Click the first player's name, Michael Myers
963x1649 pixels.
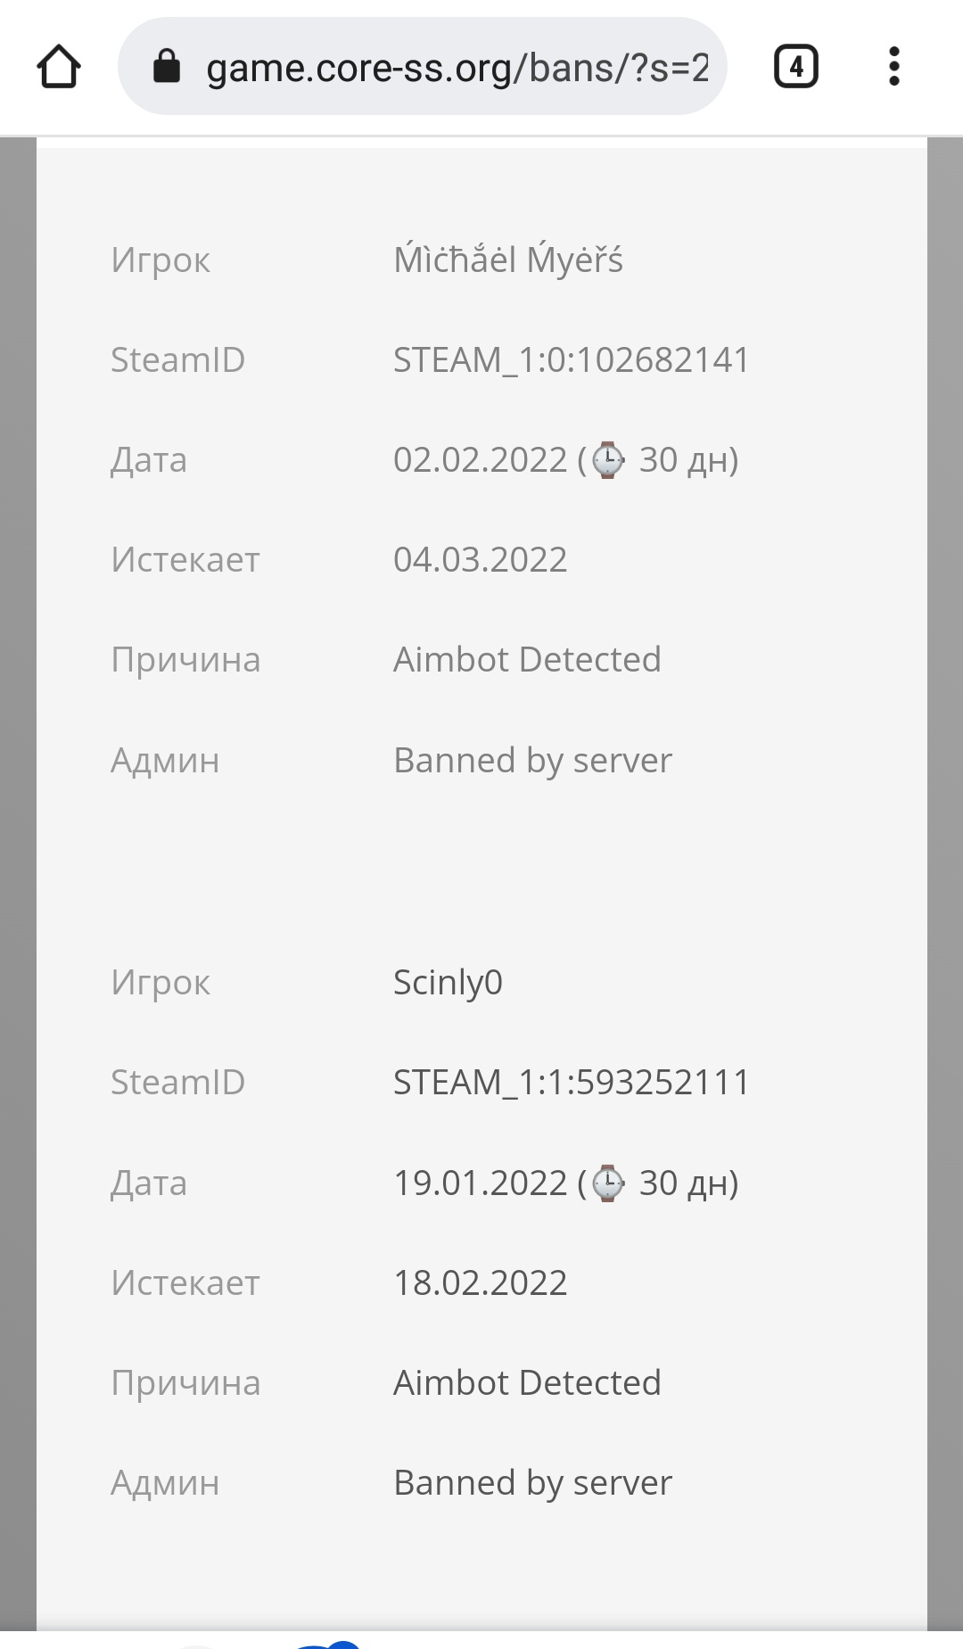tap(507, 260)
